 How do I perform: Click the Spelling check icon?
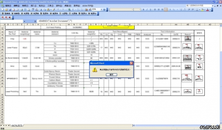[33, 10]
